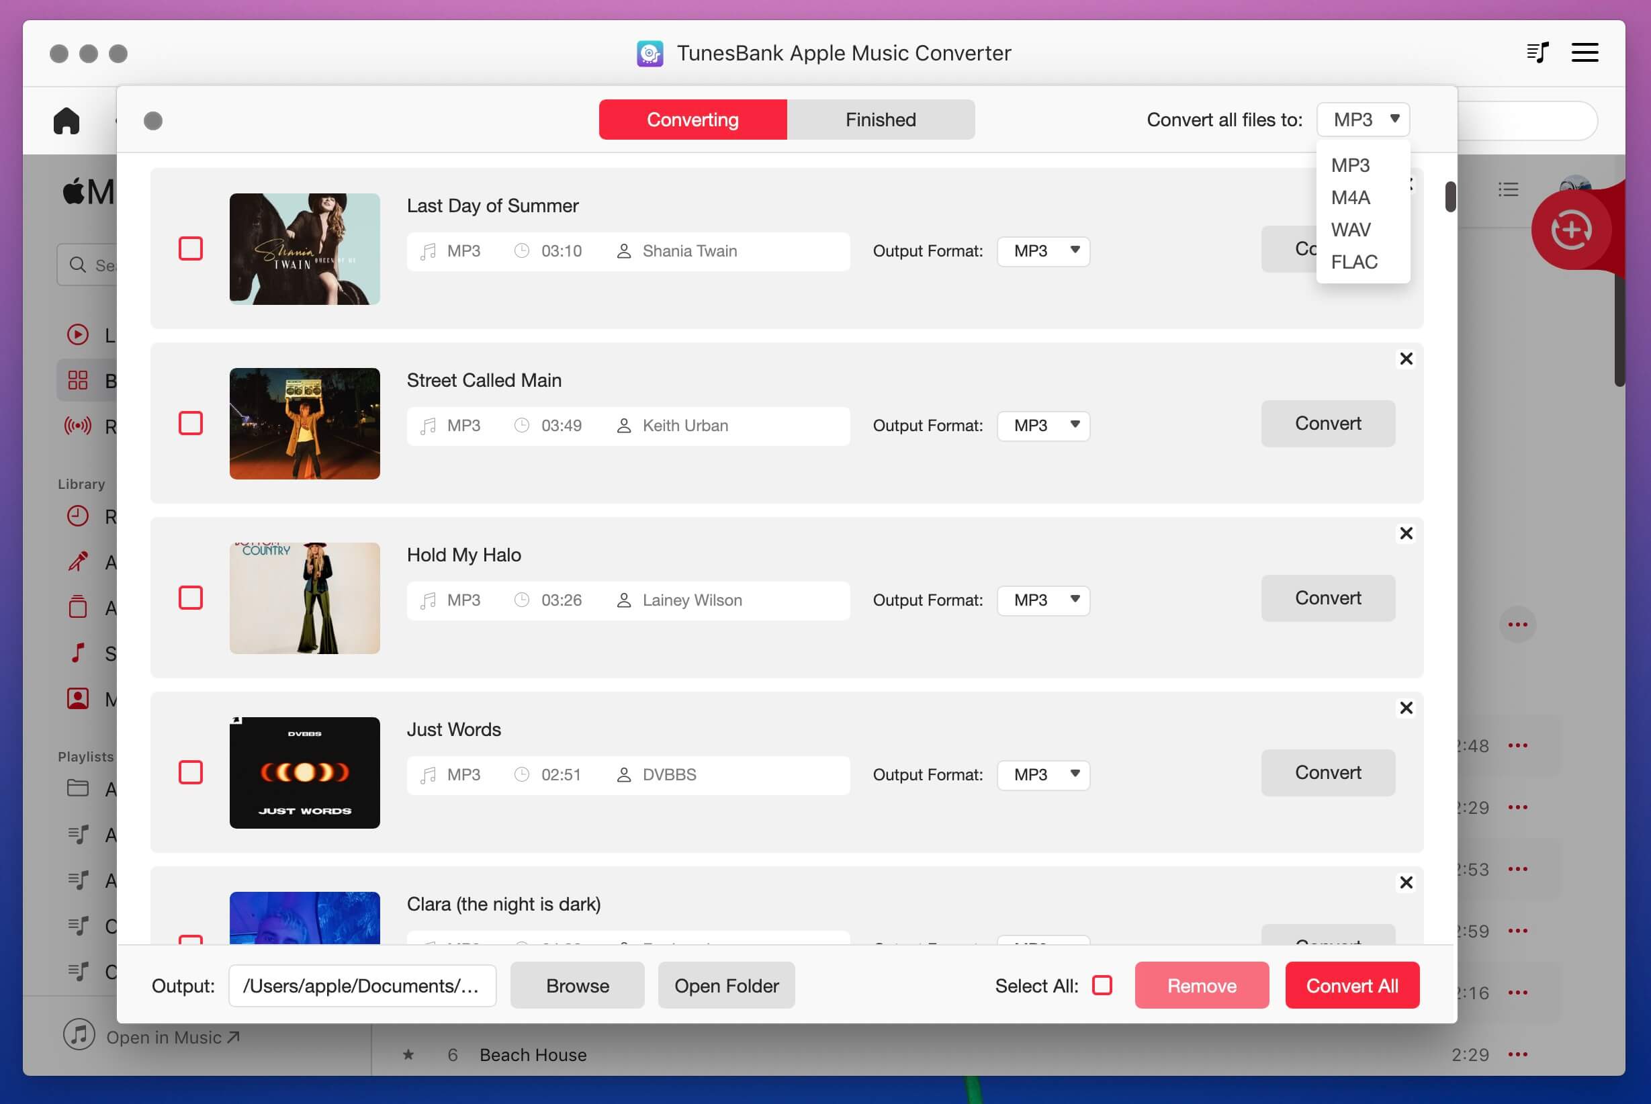Click Convert All button
This screenshot has width=1651, height=1104.
[1351, 983]
